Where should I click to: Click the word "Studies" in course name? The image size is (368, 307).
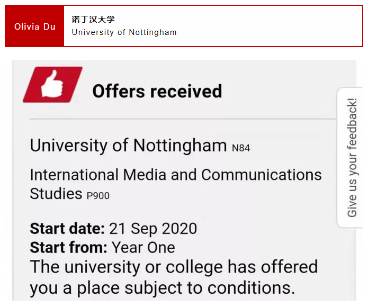[56, 193]
